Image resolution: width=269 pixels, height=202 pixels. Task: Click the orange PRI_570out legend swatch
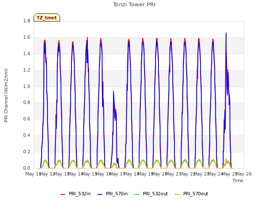pyautogui.click(x=177, y=194)
